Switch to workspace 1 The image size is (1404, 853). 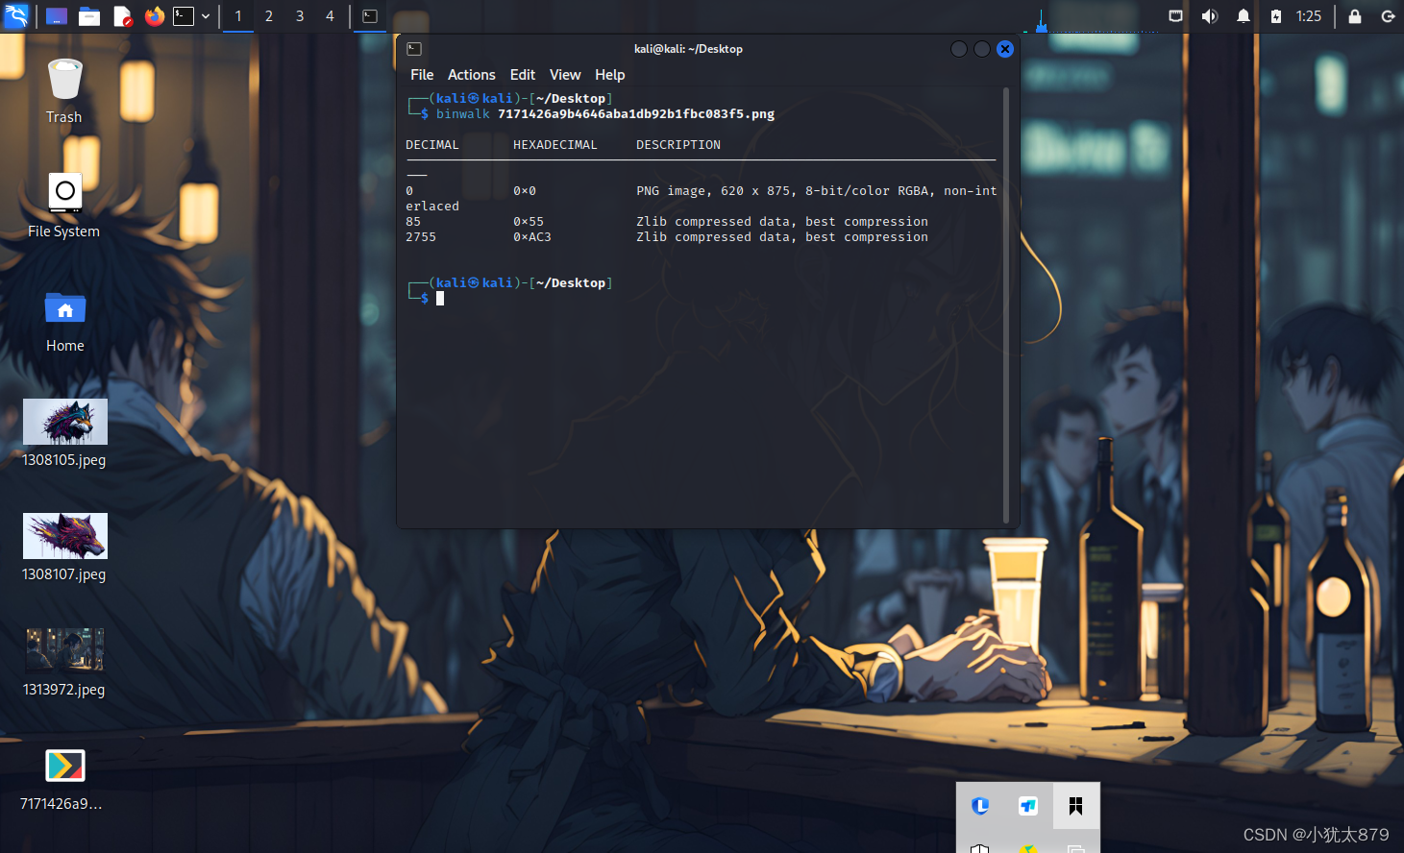pyautogui.click(x=238, y=16)
